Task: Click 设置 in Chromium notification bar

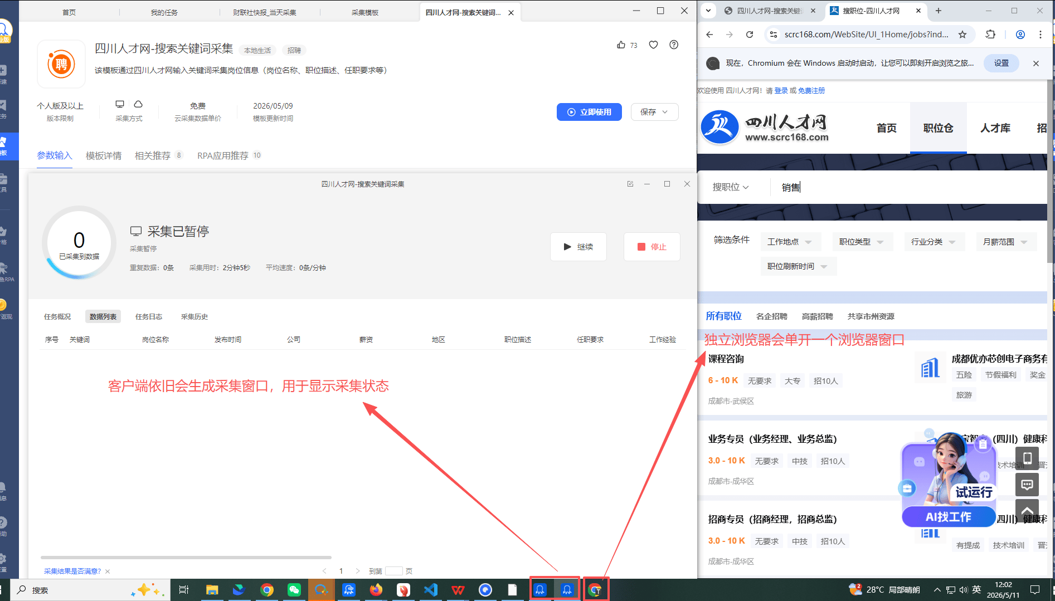Action: point(1001,63)
